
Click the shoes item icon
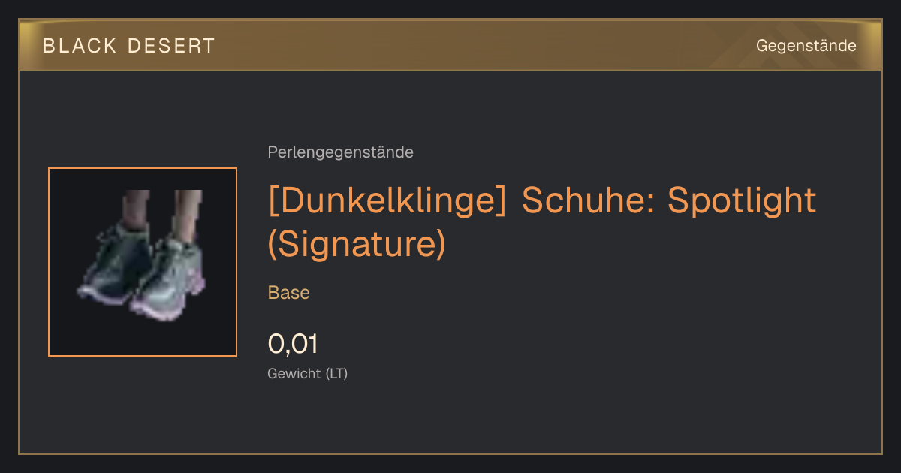143,262
